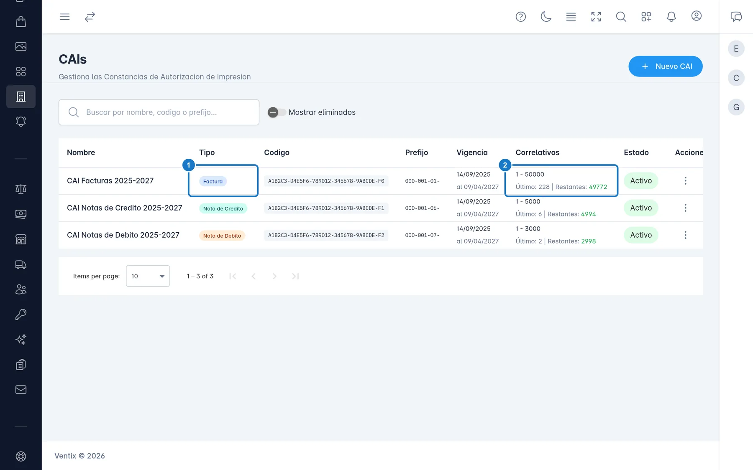Open the envelope mail sidebar icon

(21, 389)
